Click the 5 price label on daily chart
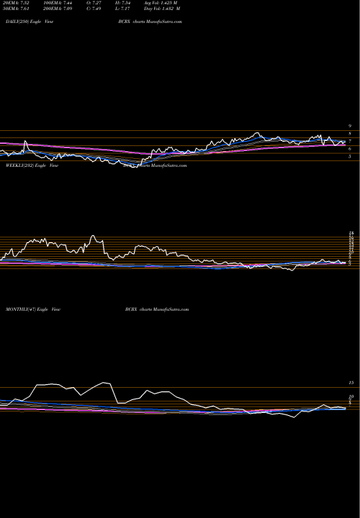The width and height of the screenshot is (360, 518). coord(350,157)
